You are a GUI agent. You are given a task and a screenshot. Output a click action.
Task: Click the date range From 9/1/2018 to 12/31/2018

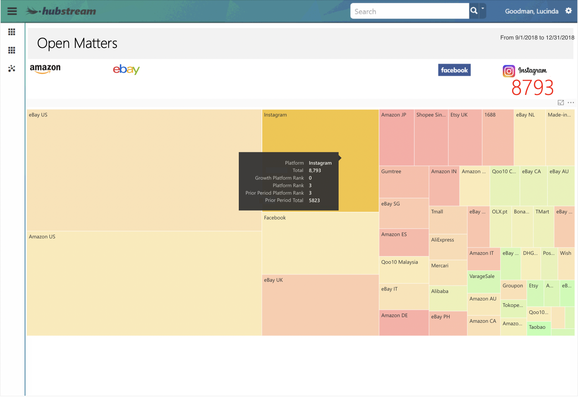pos(537,38)
